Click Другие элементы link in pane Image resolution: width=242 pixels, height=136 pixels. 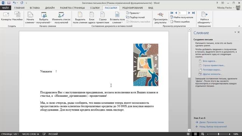(x=212, y=74)
